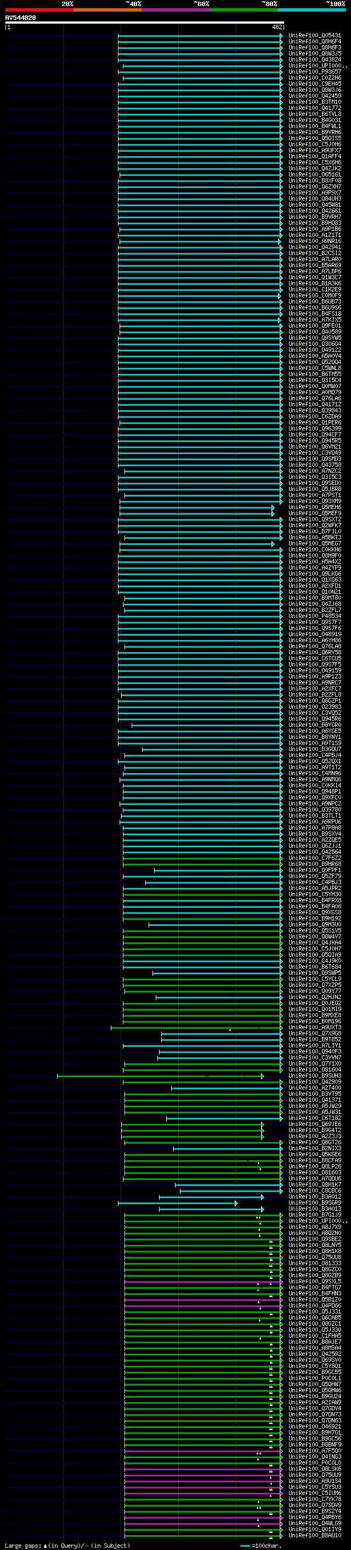Click the green alignment bar for UniRef100_C7F6Z2
The height and width of the screenshot is (1550, 351).
pyautogui.click(x=202, y=858)
